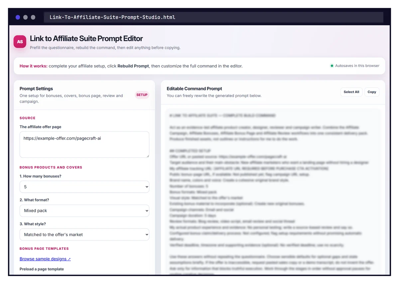The width and height of the screenshot is (399, 284).
Task: Click the 'Editable Command Prompt' panel title
Action: tap(195, 89)
